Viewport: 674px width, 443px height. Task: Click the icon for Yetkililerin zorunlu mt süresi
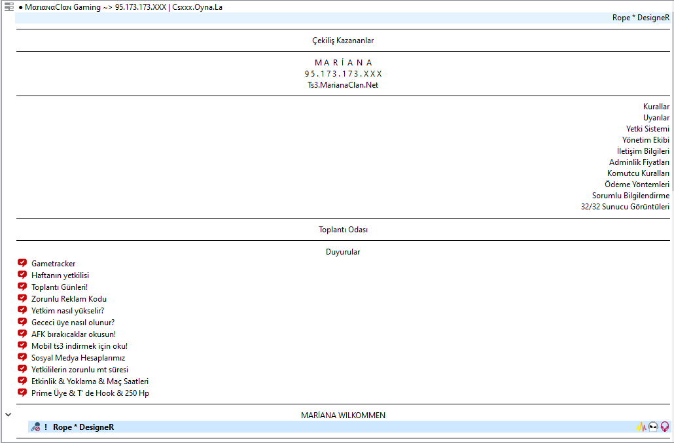22,369
